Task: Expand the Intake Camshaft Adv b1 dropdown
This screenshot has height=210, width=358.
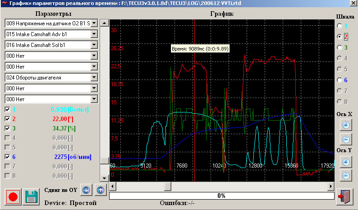Action: pyautogui.click(x=94, y=34)
